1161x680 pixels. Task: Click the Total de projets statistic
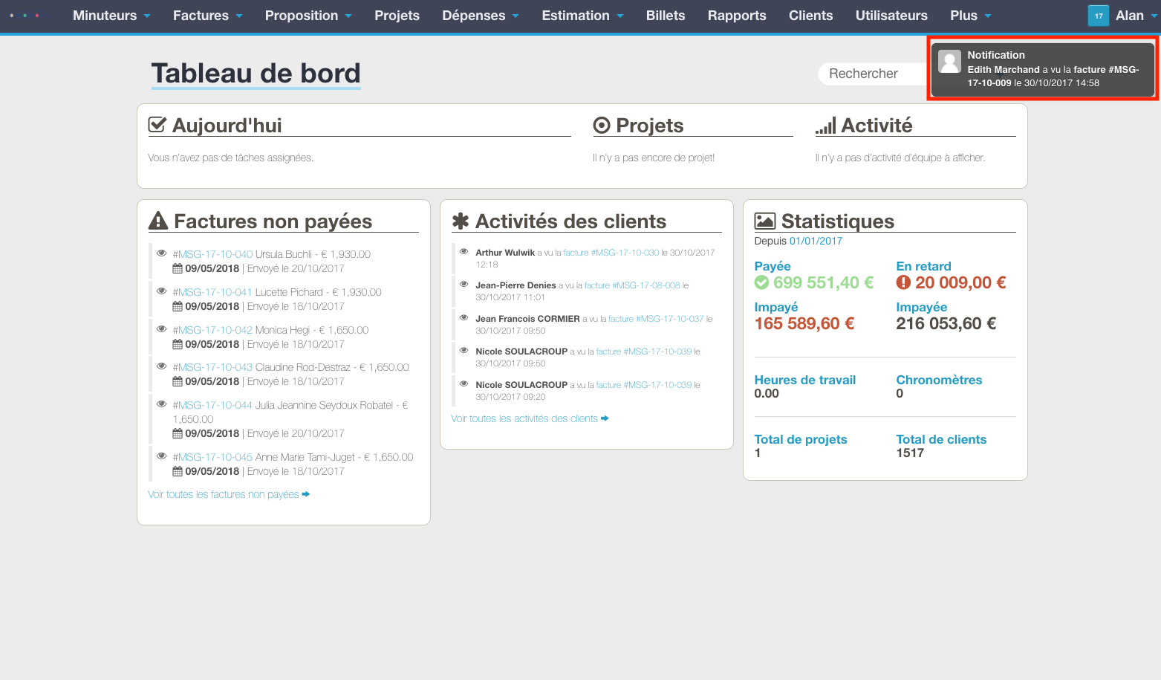click(x=801, y=446)
